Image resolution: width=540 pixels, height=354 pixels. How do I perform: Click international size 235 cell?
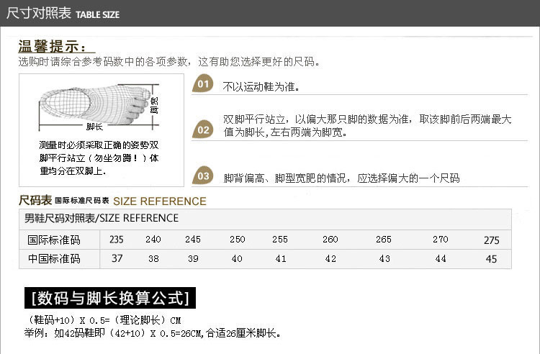[117, 240]
